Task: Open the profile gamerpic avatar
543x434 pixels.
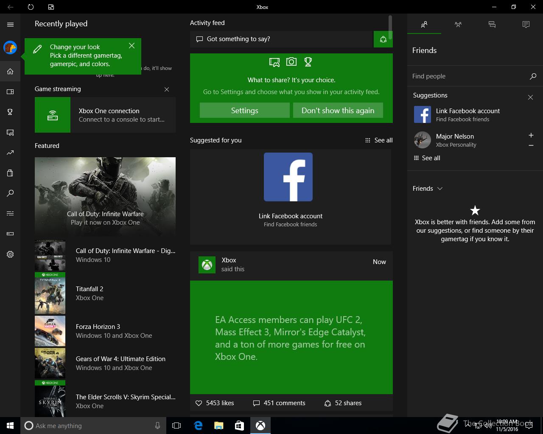Action: (10, 47)
